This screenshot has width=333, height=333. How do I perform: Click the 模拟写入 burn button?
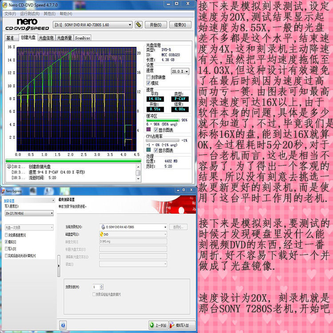182,325
